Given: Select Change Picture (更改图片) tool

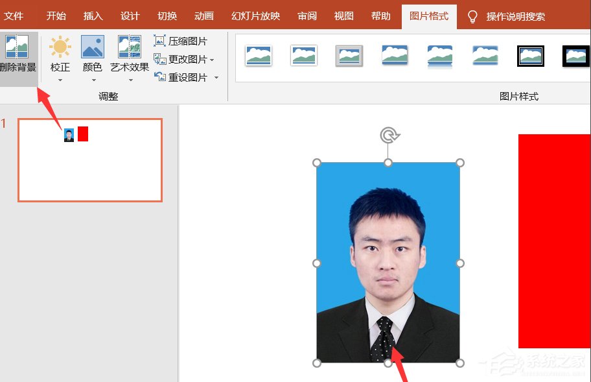Looking at the screenshot, I should [159, 59].
